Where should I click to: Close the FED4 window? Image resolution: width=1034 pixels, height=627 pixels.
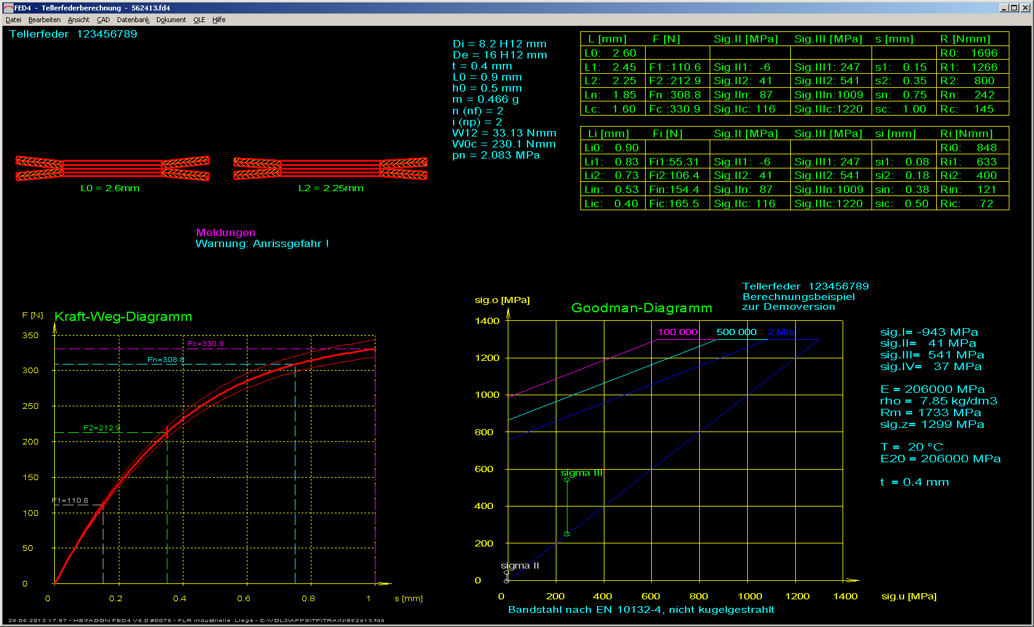(1025, 7)
